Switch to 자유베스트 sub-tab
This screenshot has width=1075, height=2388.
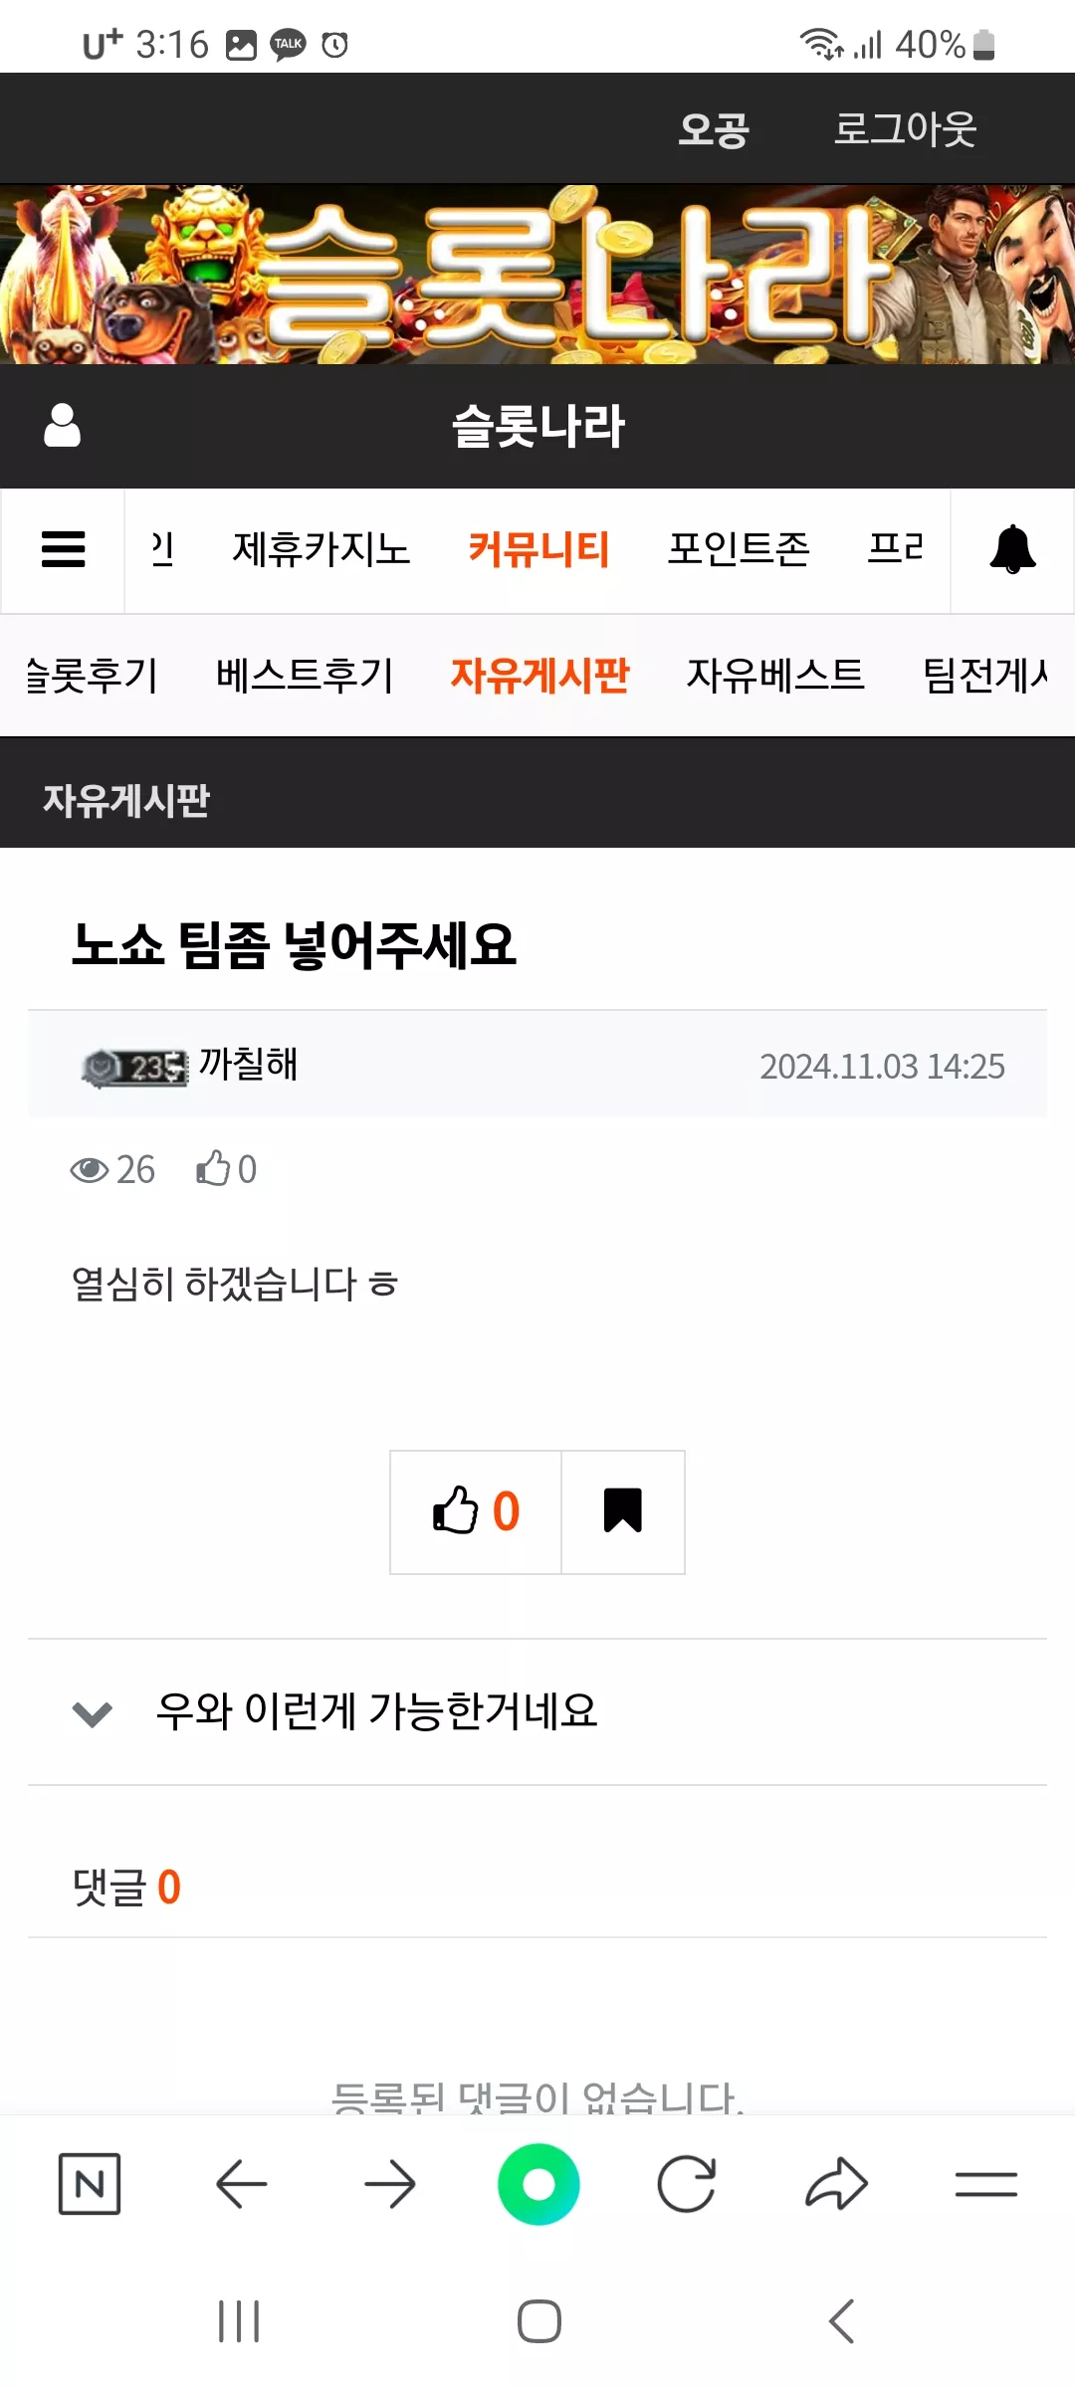click(x=775, y=676)
